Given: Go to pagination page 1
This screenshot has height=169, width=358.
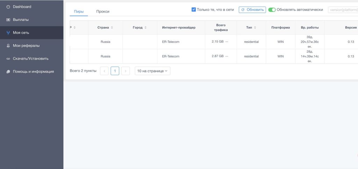Looking at the screenshot, I should point(115,71).
